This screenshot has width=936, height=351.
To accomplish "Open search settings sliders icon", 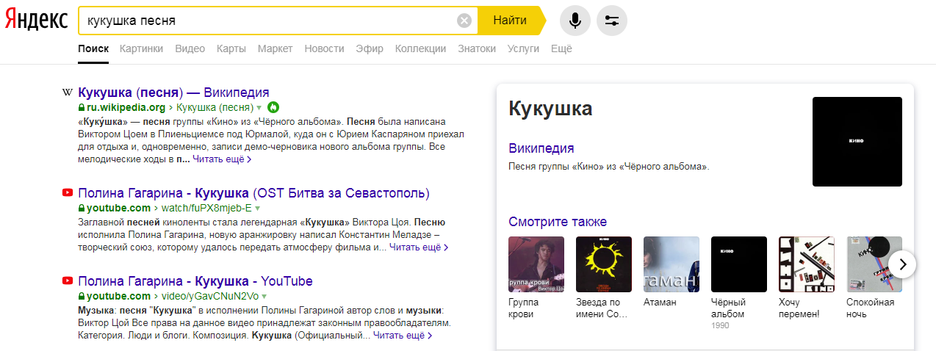I will (612, 21).
